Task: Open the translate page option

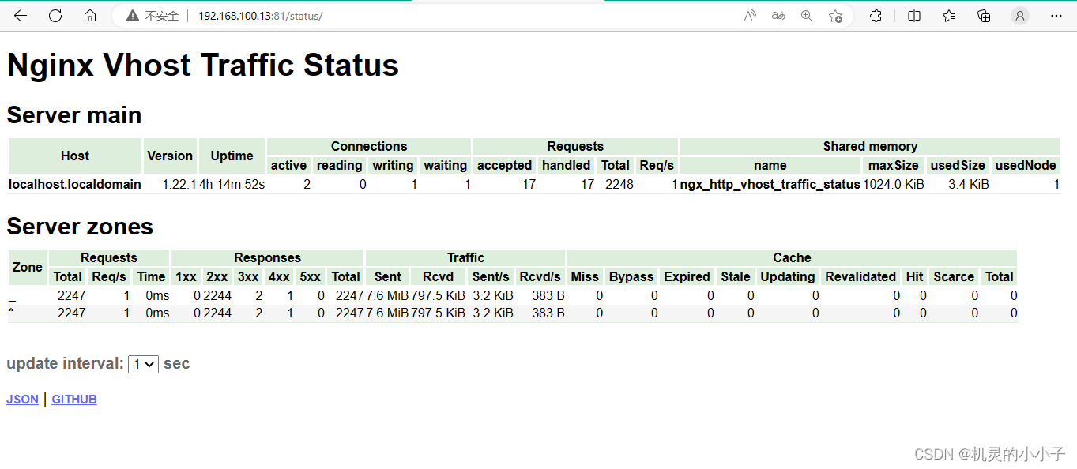Action: pyautogui.click(x=778, y=16)
